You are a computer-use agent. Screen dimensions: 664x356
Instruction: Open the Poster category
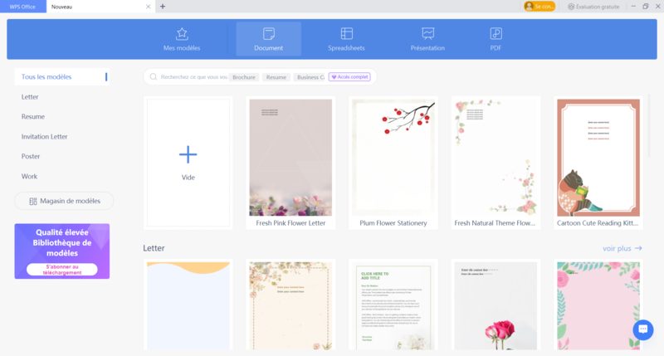pos(31,156)
